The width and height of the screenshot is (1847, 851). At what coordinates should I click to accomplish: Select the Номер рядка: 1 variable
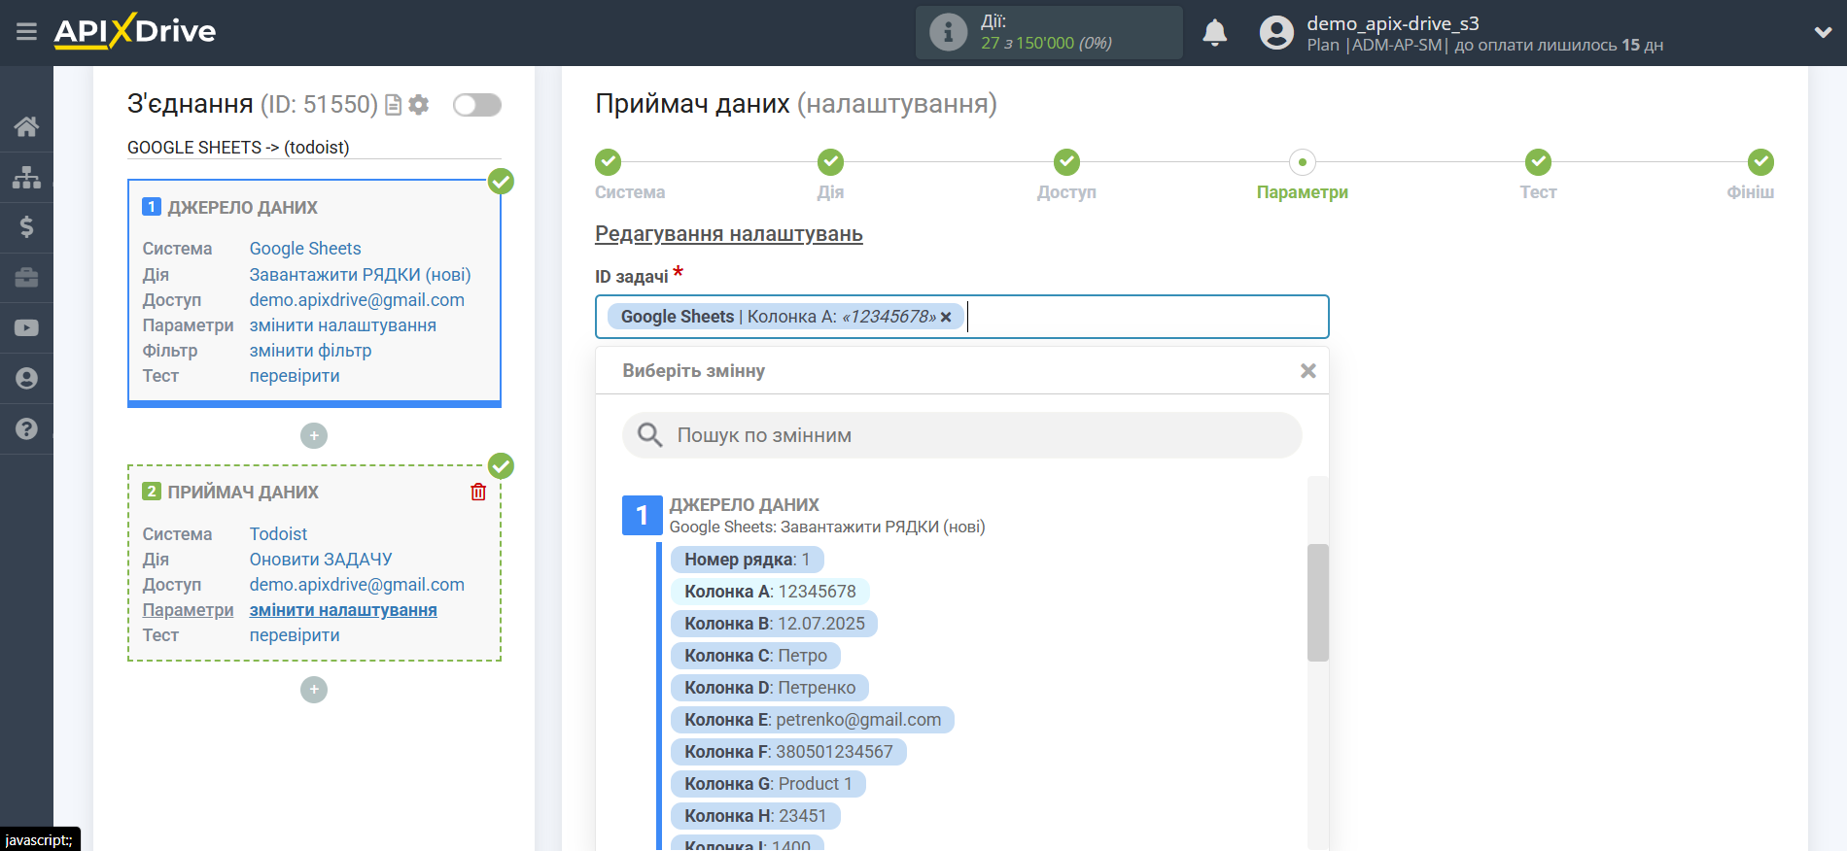tap(747, 560)
